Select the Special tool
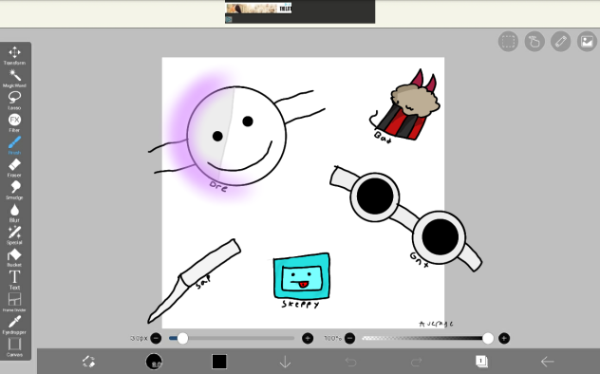 (14, 235)
